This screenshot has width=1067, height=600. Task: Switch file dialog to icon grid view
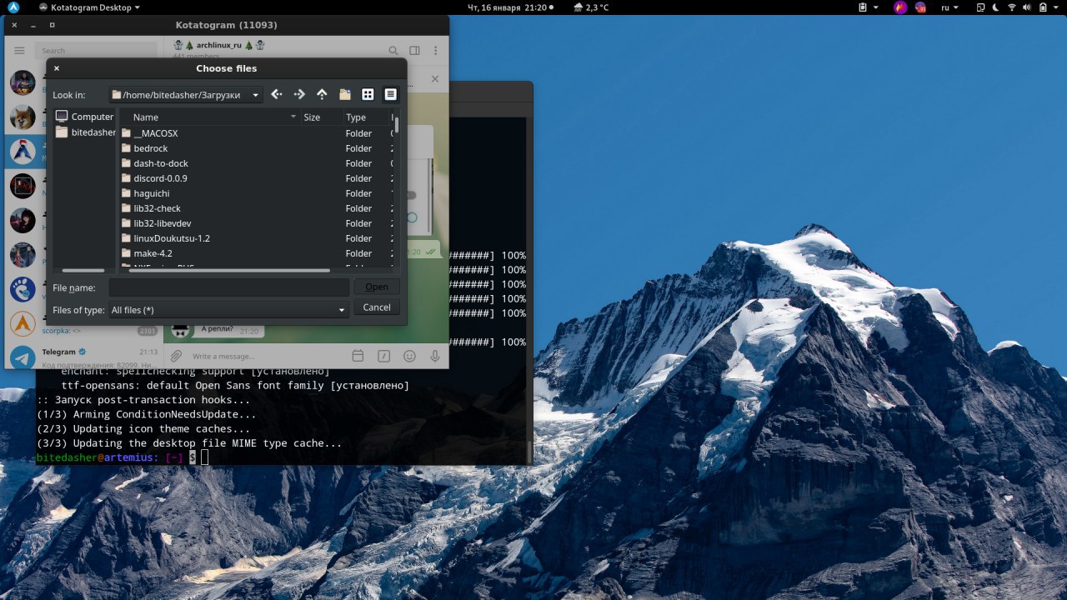(x=368, y=94)
